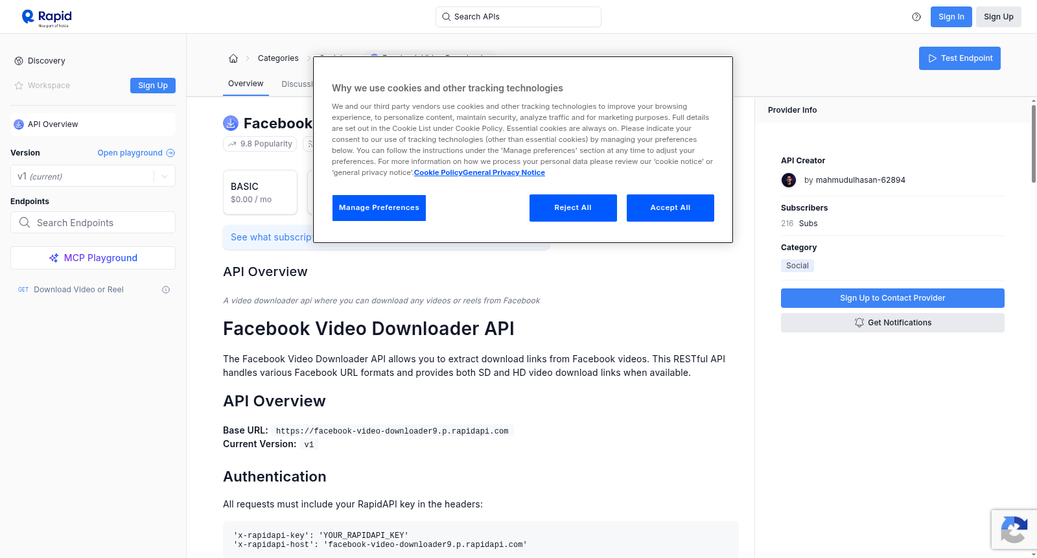Click Reject All cookies
Image resolution: width=1037 pixels, height=558 pixels.
pyautogui.click(x=573, y=208)
